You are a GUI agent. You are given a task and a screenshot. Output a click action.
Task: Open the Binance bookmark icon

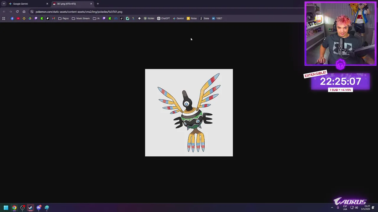[x=24, y=18]
